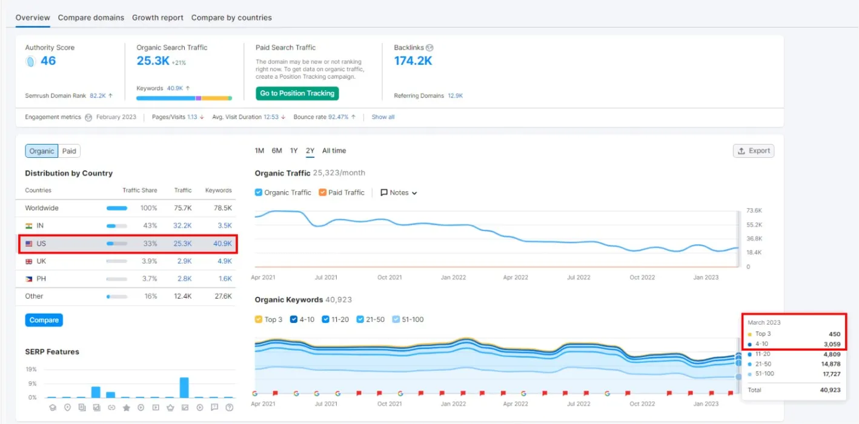859x424 pixels.
Task: Click the link chain SERP feature icon
Action: tap(111, 408)
